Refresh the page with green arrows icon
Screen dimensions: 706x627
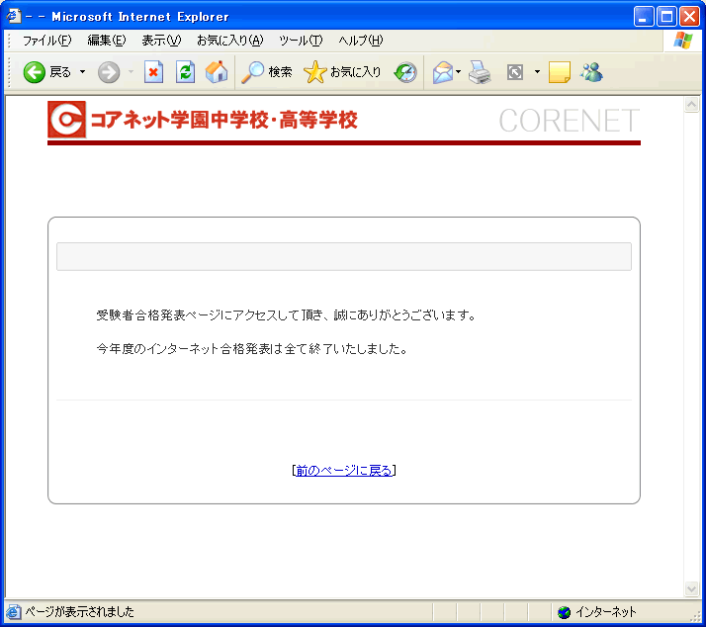(185, 72)
